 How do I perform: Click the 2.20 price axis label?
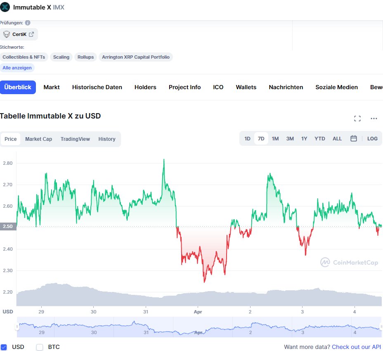click(7, 292)
